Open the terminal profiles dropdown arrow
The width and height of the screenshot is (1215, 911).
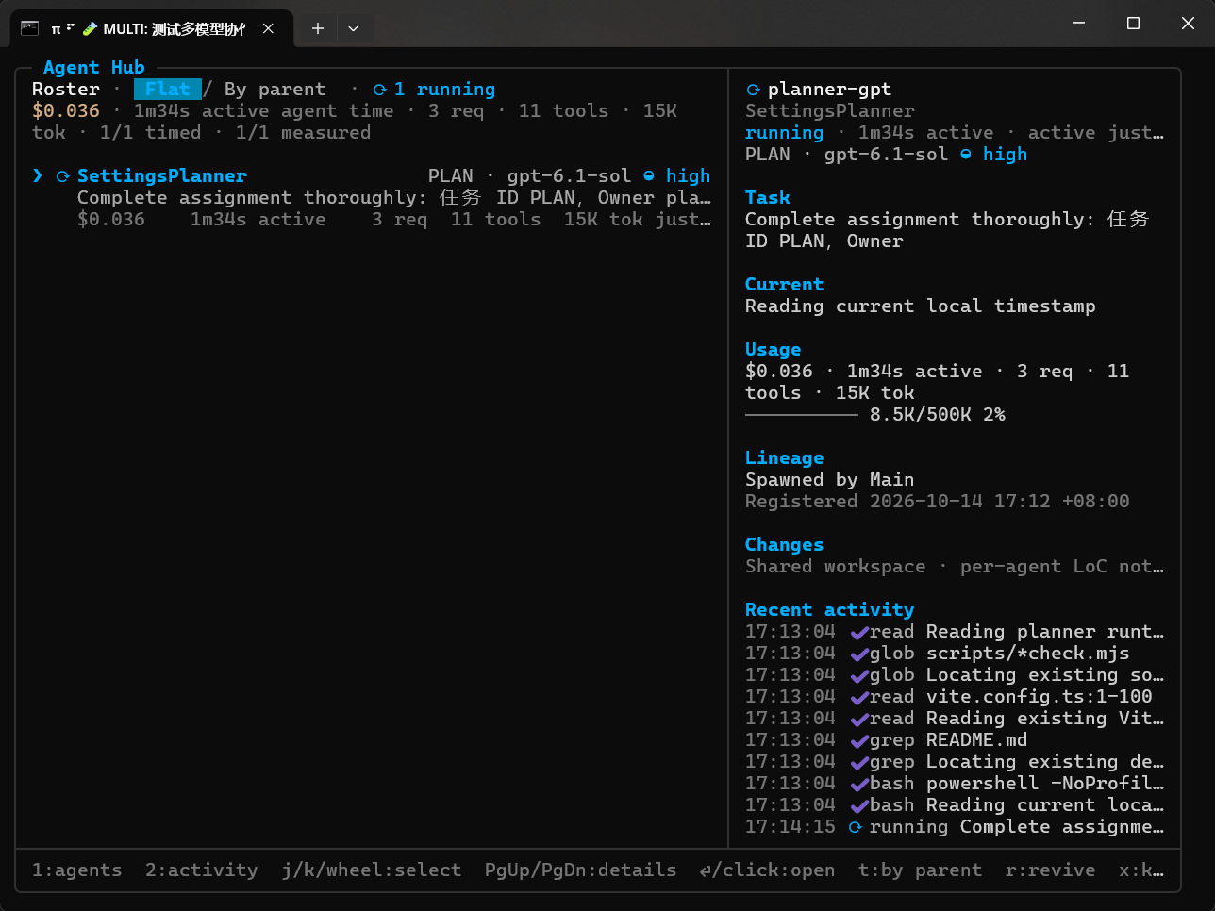click(353, 28)
